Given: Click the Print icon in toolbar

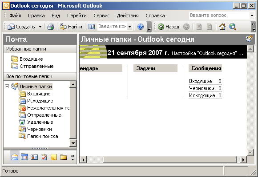Looking at the screenshot, I should point(51,27).
